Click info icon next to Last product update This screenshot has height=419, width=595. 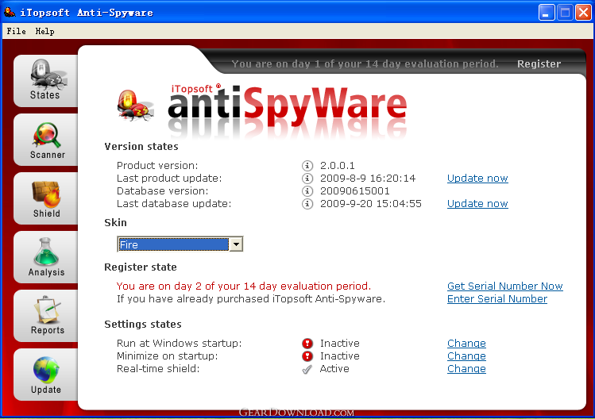(307, 179)
